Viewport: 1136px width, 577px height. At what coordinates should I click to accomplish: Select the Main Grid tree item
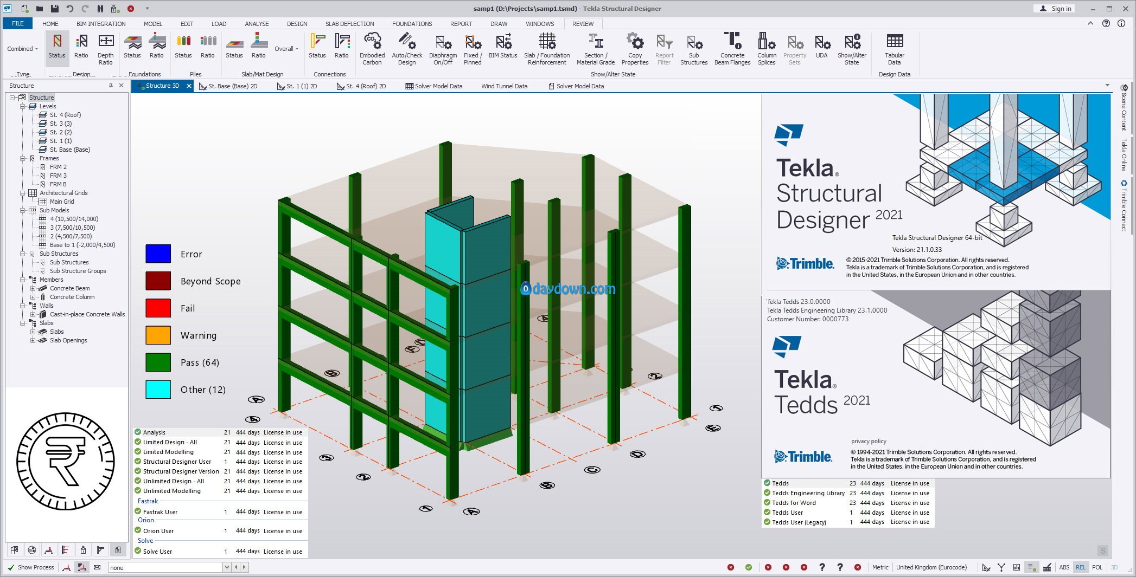click(x=61, y=202)
